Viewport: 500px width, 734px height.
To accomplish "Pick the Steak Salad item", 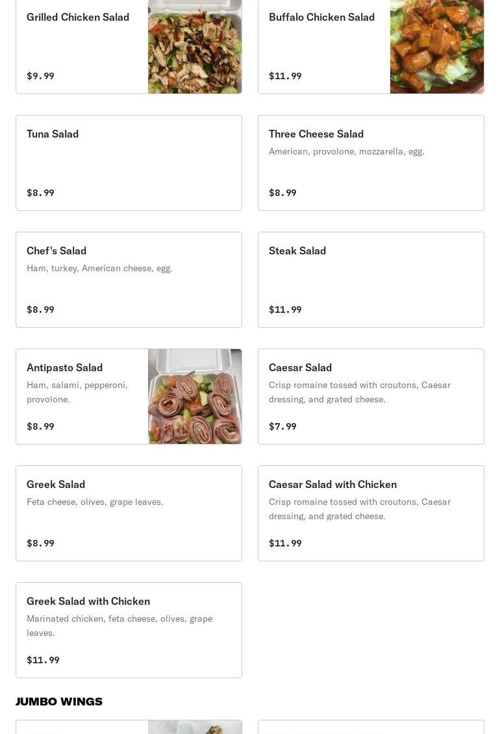I will click(371, 280).
